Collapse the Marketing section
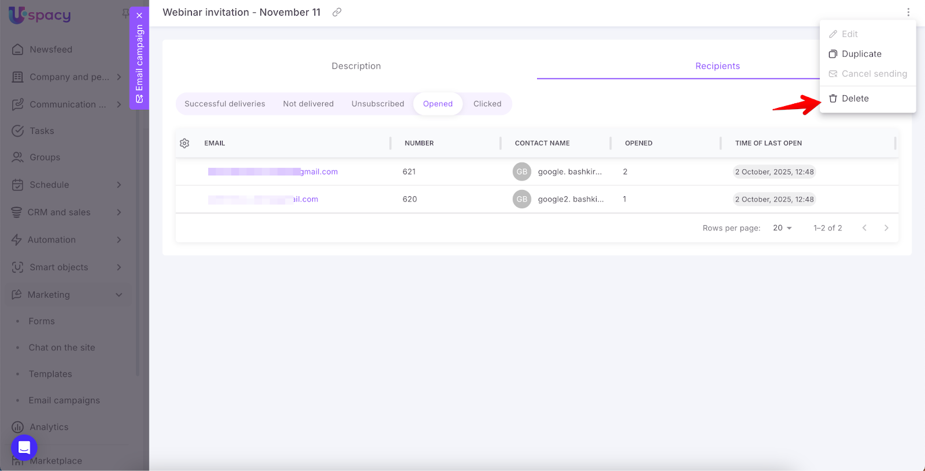The height and width of the screenshot is (471, 925). 119,295
